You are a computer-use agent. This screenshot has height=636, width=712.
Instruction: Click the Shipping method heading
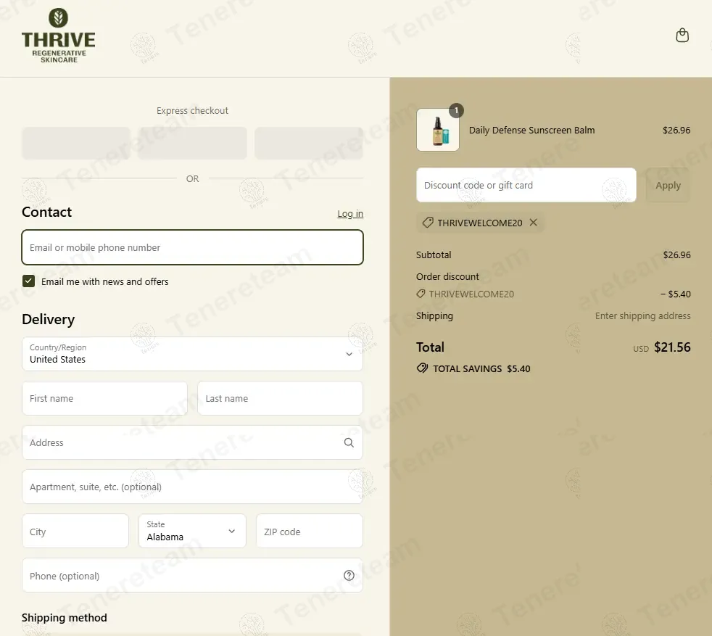click(x=65, y=618)
